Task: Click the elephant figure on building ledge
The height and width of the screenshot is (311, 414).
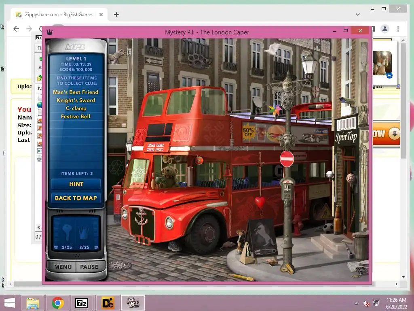Action: [116, 56]
